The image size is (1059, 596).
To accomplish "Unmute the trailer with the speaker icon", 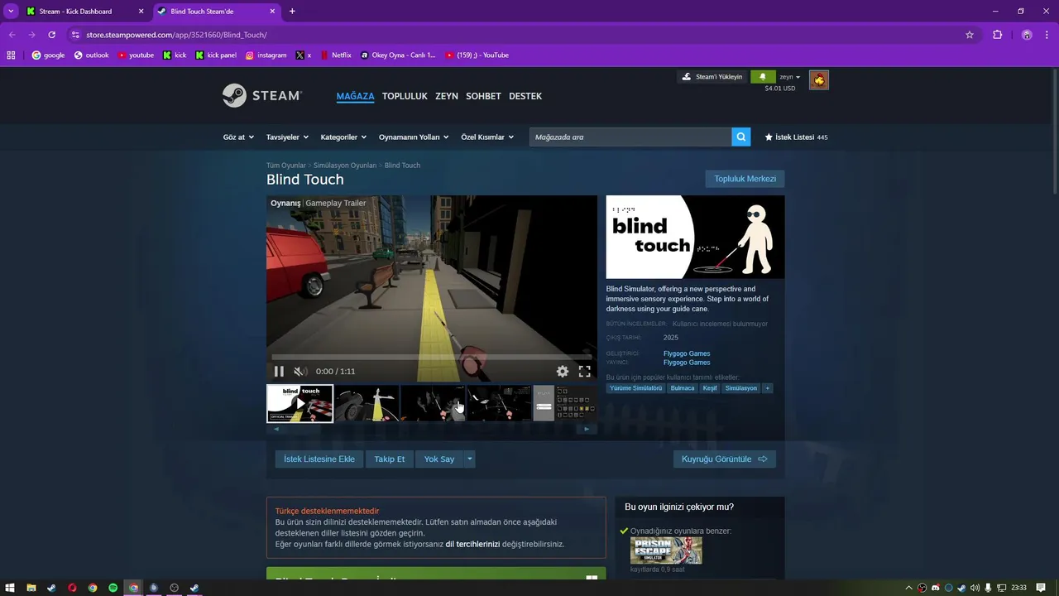I will [300, 372].
